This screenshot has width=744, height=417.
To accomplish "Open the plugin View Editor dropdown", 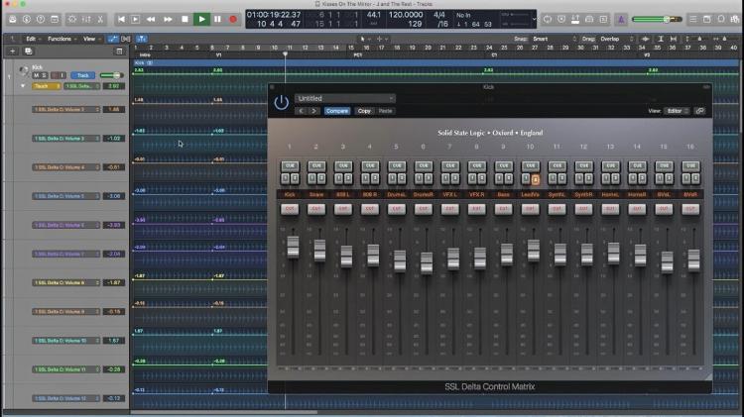I will click(x=678, y=111).
